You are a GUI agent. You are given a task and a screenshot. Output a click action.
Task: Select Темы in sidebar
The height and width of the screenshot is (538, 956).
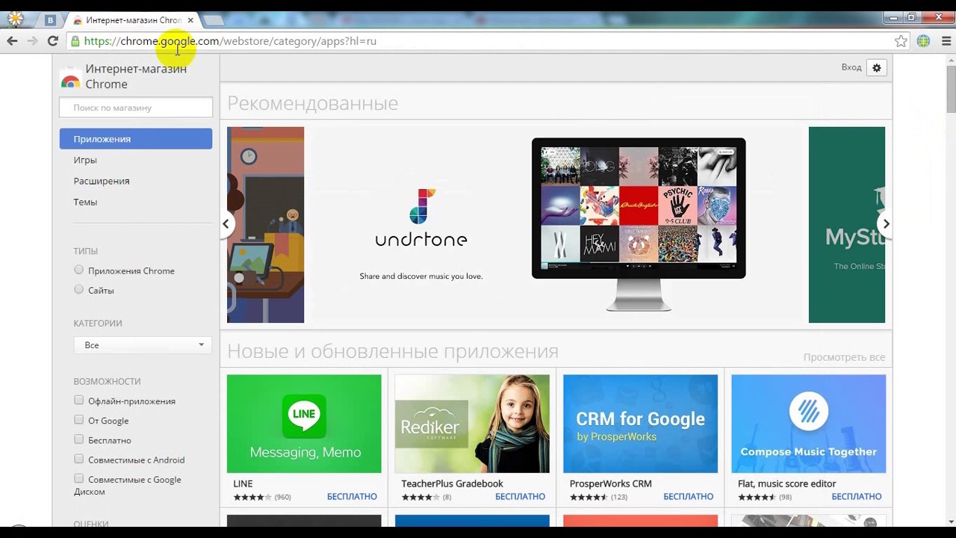click(x=85, y=202)
